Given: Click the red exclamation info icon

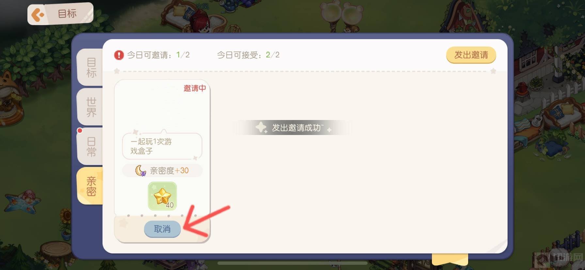Looking at the screenshot, I should (119, 55).
